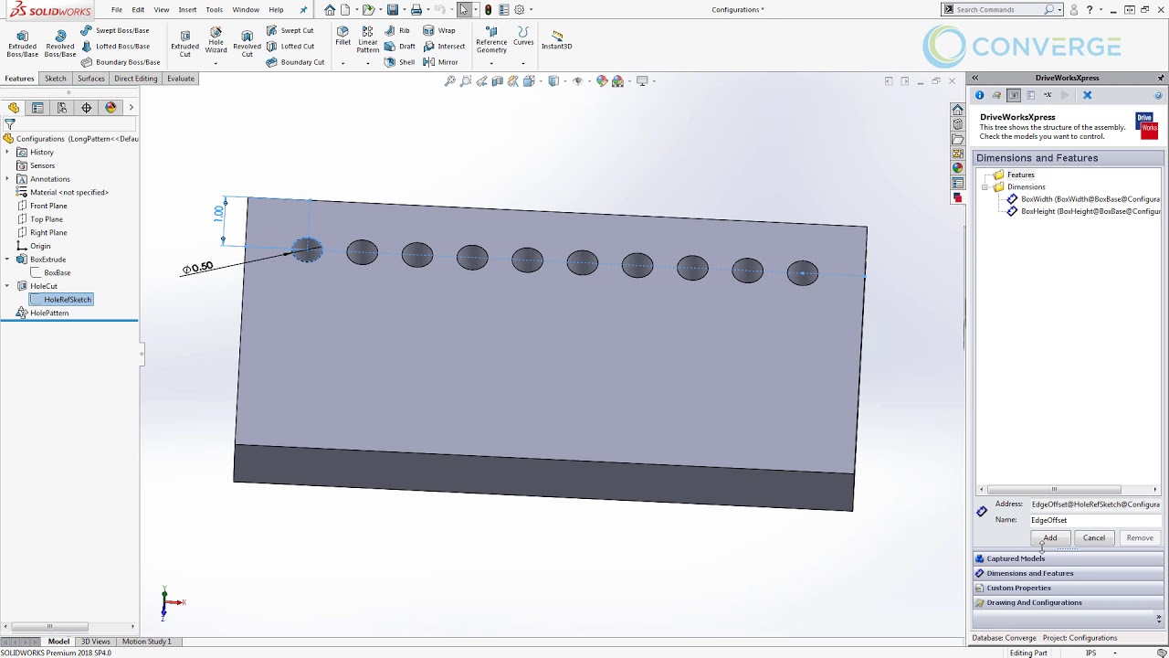Open the Hole Wizard tool
The image size is (1169, 658).
pos(216,40)
